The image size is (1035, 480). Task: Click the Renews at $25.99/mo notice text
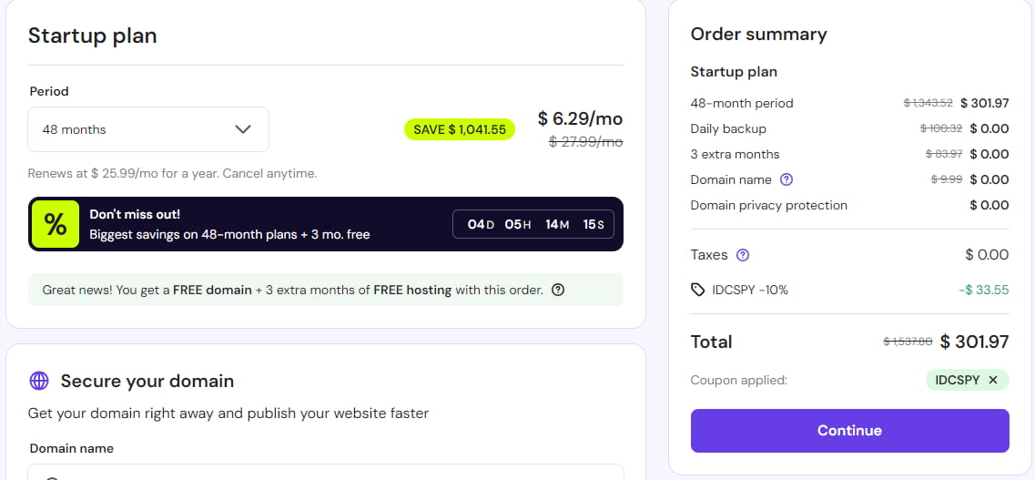[x=172, y=173]
